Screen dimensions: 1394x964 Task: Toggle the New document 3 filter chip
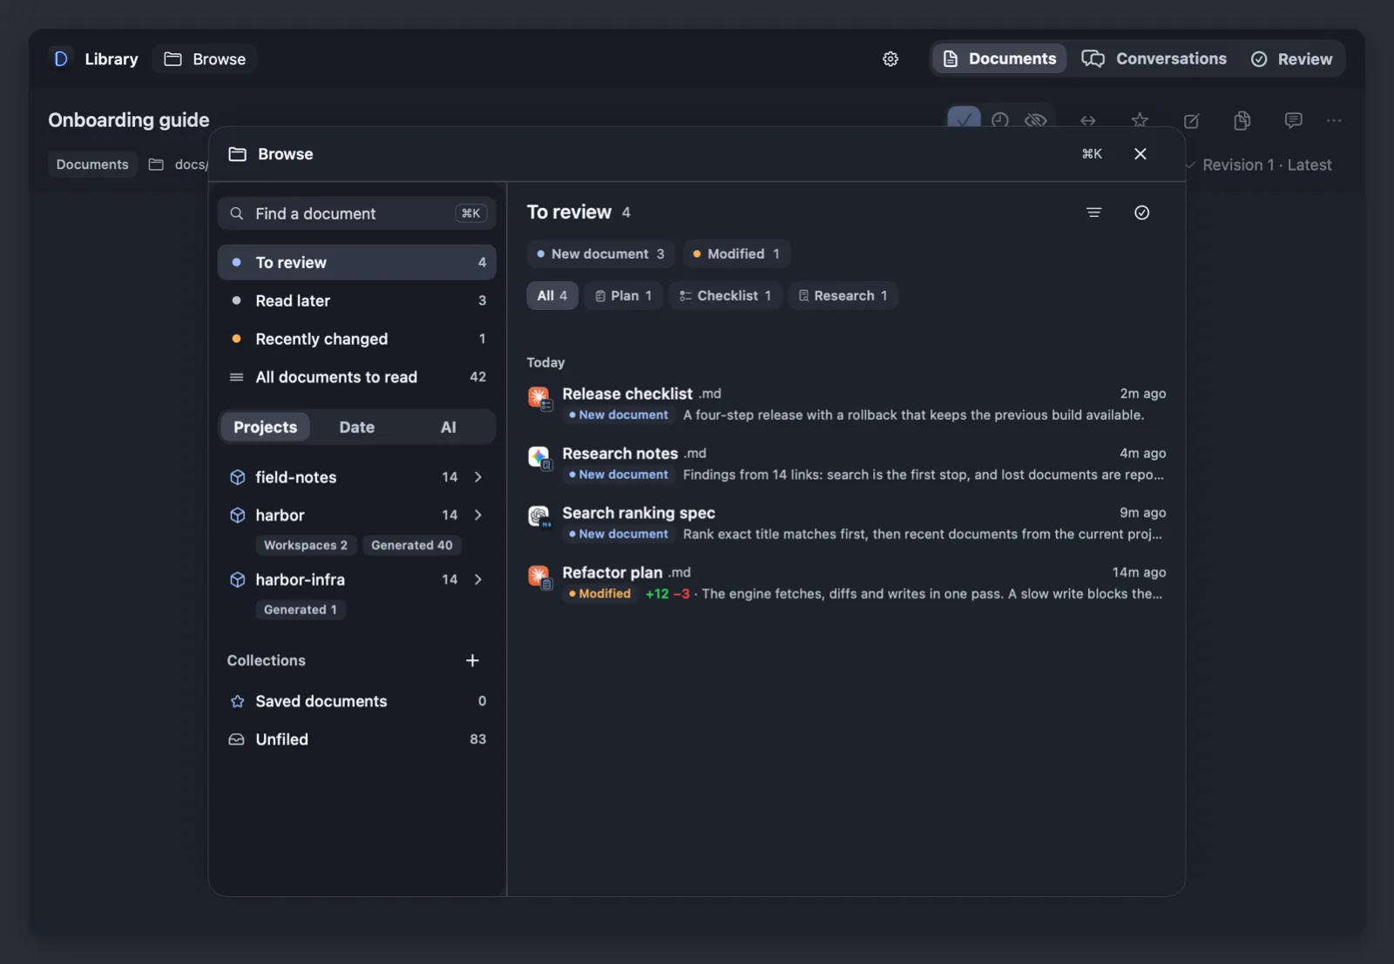[600, 254]
